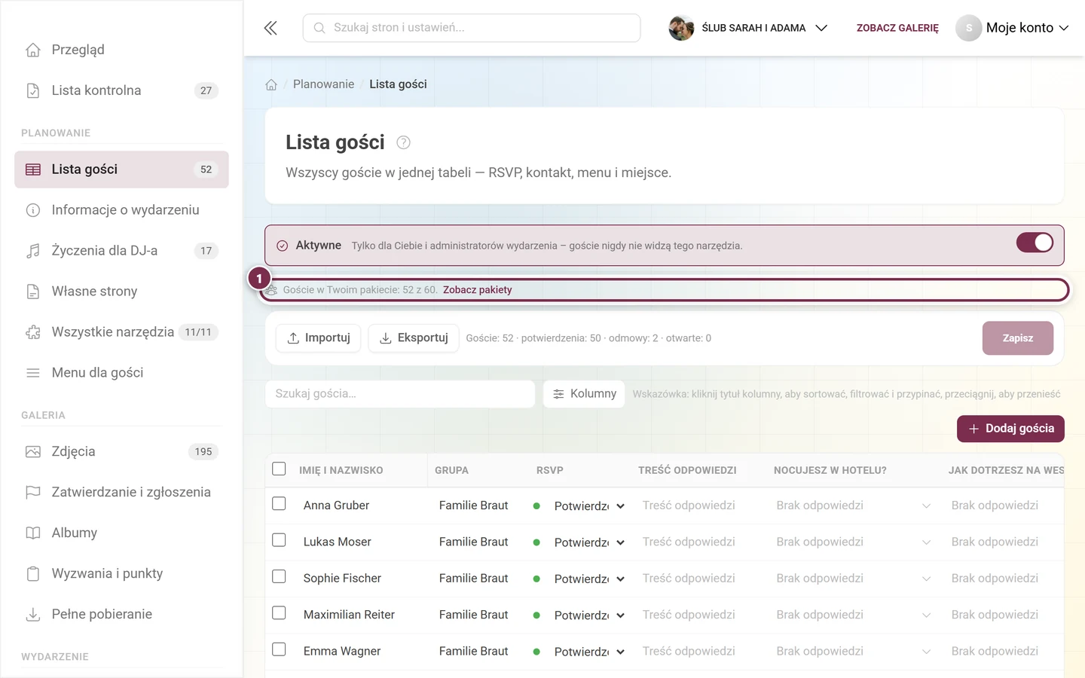Image resolution: width=1085 pixels, height=678 pixels.
Task: Click the Eksportuj button
Action: pyautogui.click(x=414, y=338)
